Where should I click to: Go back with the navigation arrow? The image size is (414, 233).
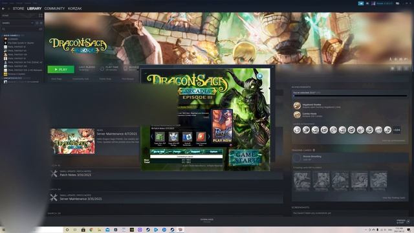coord(3,8)
